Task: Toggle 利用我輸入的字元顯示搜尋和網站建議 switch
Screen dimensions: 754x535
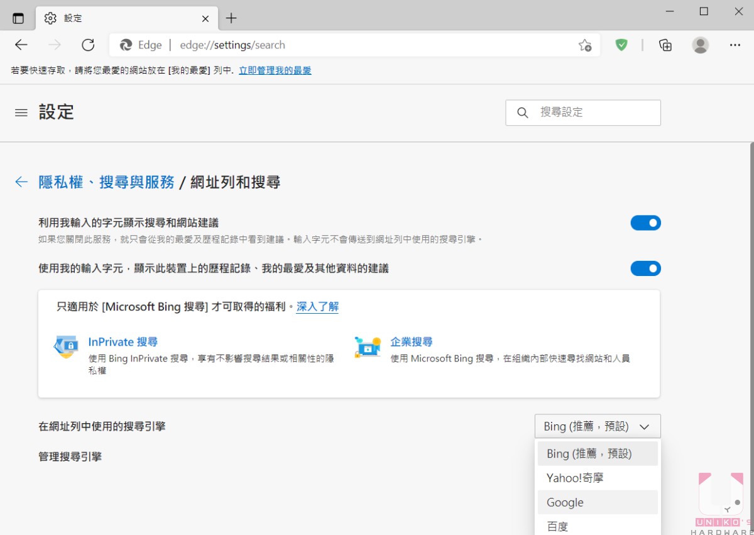Action: click(646, 223)
